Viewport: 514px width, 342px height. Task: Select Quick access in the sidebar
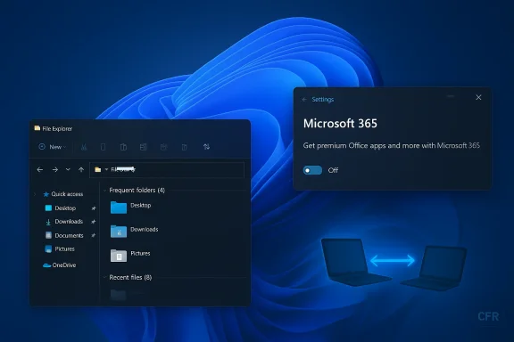coord(63,194)
